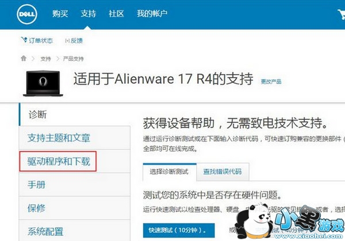This screenshot has height=241, width=345.
Task: Click the Alienware 17 R4 laptop thumbnail
Action: click(43, 83)
